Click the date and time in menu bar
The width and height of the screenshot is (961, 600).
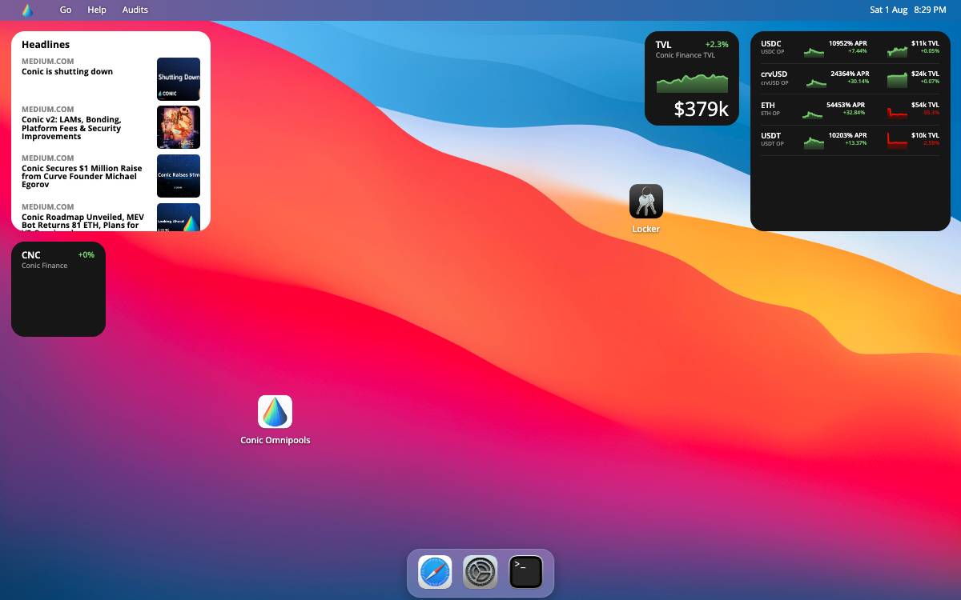(x=907, y=10)
